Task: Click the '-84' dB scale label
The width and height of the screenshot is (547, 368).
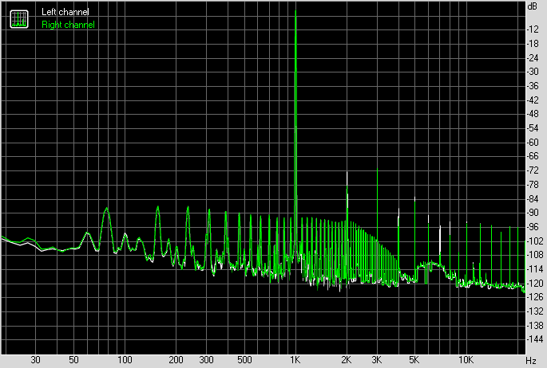Action: [x=533, y=198]
